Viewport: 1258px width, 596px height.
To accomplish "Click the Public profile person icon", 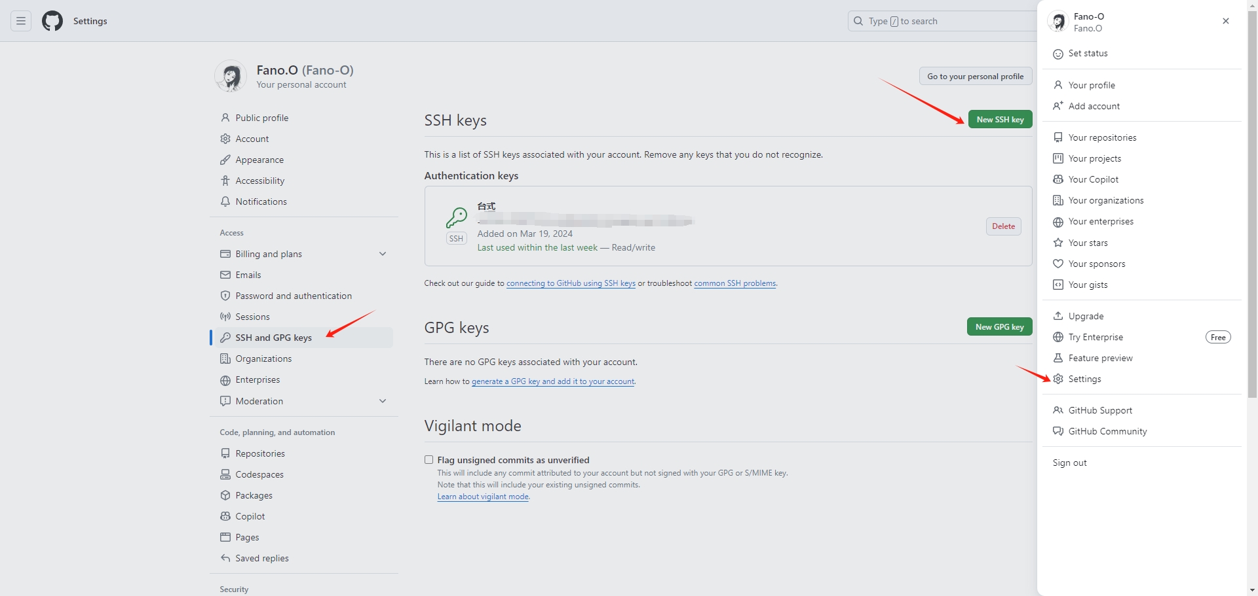I will tap(225, 118).
